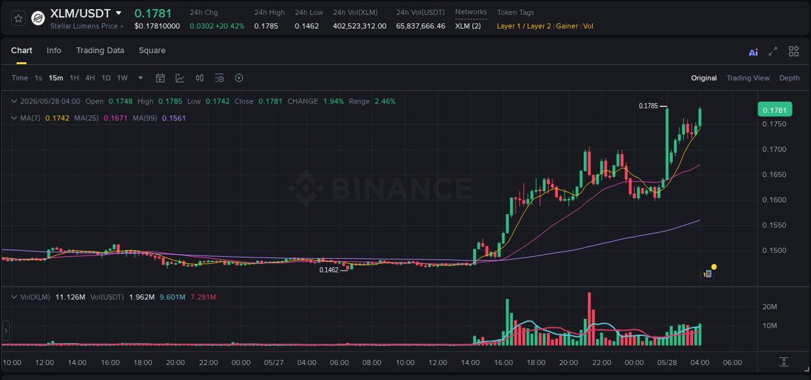Select the 1D interval
811x380 pixels.
106,78
